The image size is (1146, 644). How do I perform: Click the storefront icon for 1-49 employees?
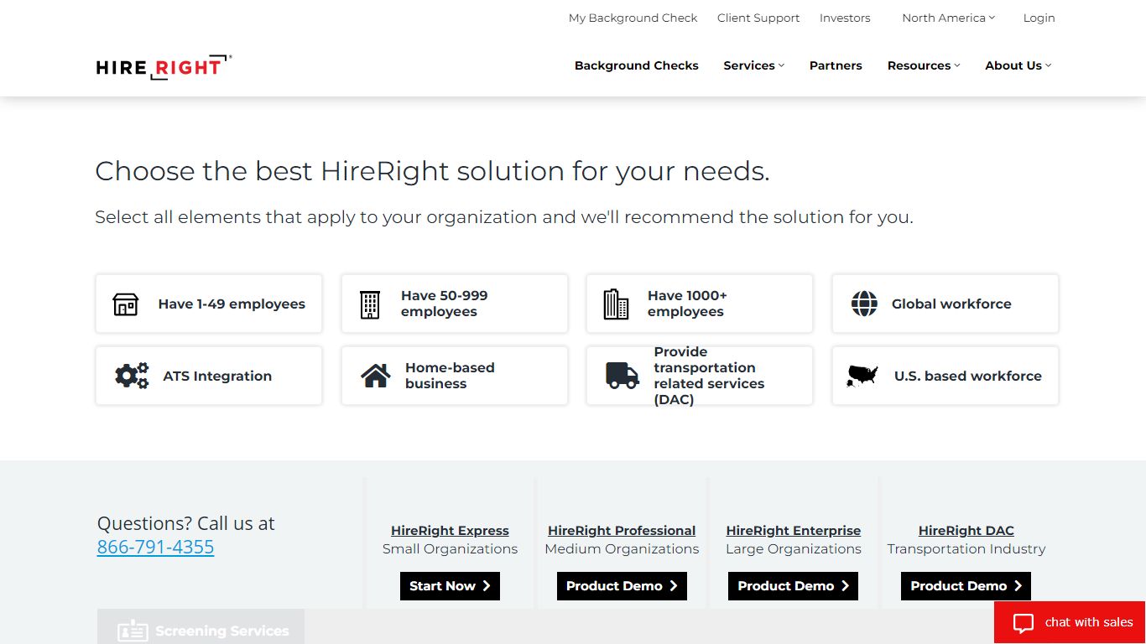click(x=126, y=304)
